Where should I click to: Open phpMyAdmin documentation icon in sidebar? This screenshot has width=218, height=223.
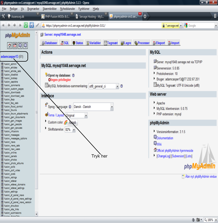pos(20,46)
